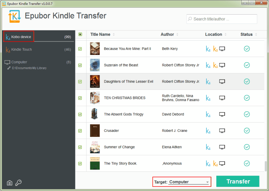Uncheck The Absent Gods Trilogy checkbox
The width and height of the screenshot is (269, 191).
[80, 115]
